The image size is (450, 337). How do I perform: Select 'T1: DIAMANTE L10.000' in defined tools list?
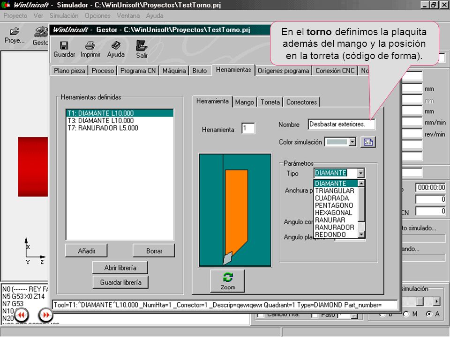(120, 113)
